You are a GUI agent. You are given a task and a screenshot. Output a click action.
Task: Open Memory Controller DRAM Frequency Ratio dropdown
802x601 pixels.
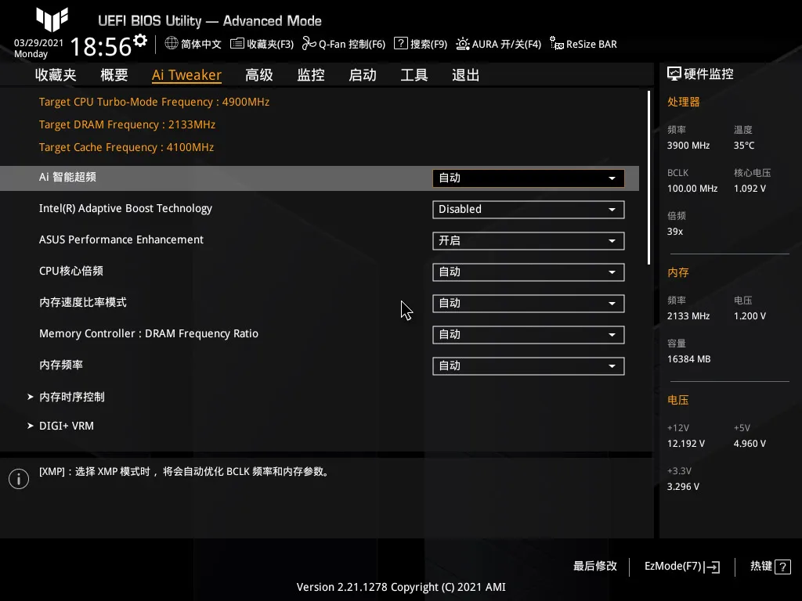click(529, 335)
